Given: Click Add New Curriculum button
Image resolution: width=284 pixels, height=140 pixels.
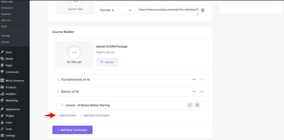Looking at the screenshot, I should coord(72,130).
